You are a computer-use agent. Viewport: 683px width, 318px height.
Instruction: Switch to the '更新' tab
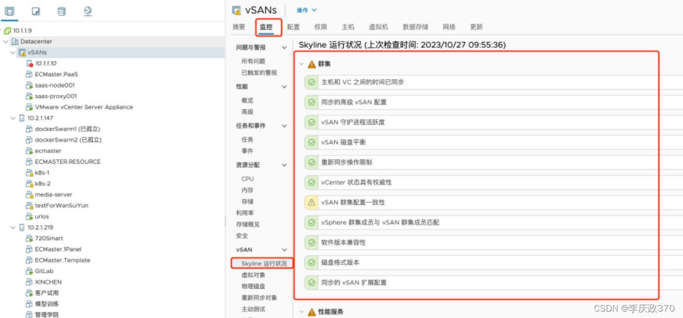(476, 27)
